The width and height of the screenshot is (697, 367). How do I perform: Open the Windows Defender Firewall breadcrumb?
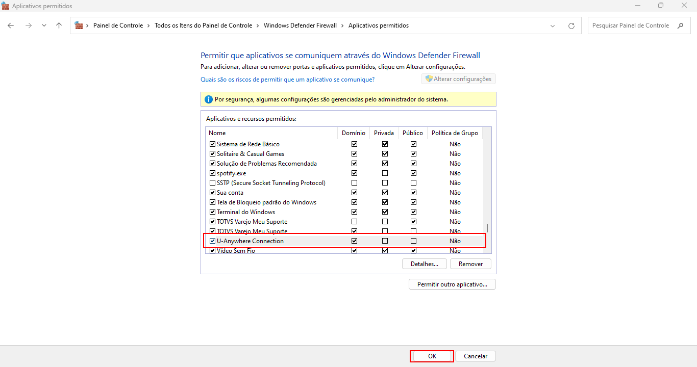[x=300, y=25]
